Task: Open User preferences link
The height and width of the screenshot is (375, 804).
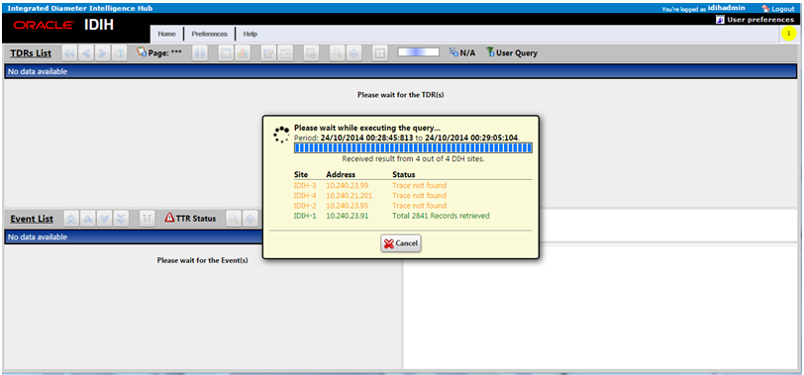Action: [755, 20]
